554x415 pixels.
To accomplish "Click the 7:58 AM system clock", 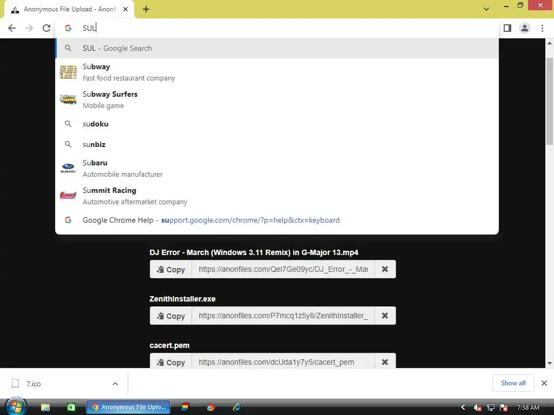I will (528, 407).
